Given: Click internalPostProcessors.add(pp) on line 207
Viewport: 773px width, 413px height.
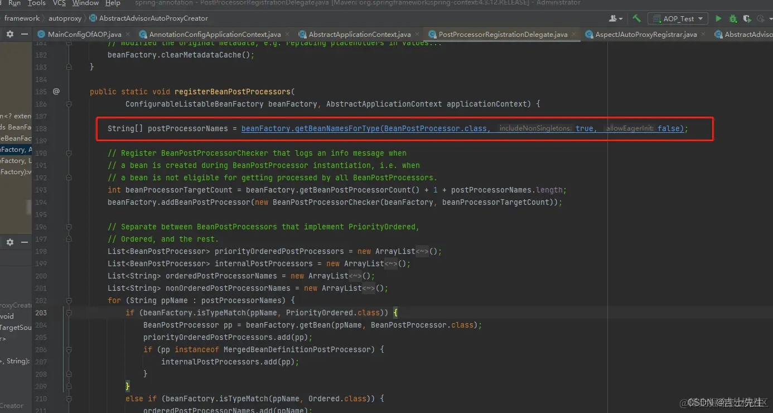Looking at the screenshot, I should tap(228, 362).
